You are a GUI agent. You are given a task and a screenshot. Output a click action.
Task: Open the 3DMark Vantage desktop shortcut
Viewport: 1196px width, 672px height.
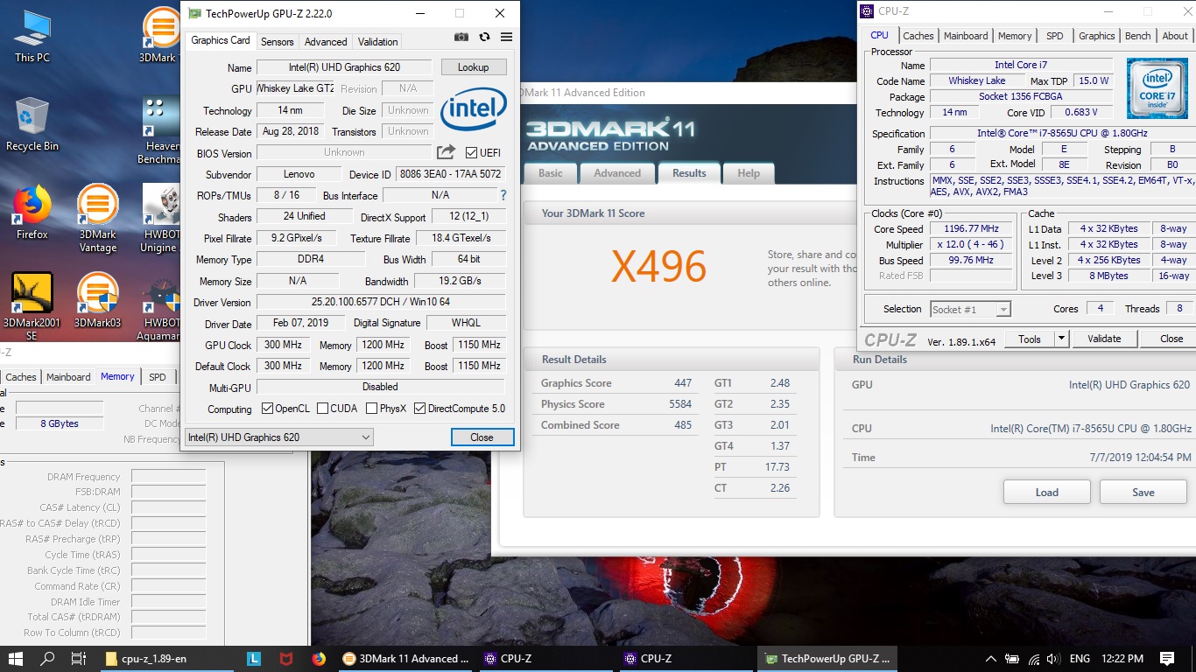click(98, 218)
